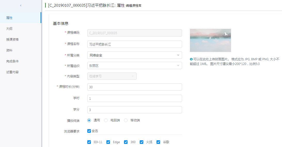Toggle the 全选 browser checkbox
This screenshot has height=147, width=282.
(x=89, y=131)
